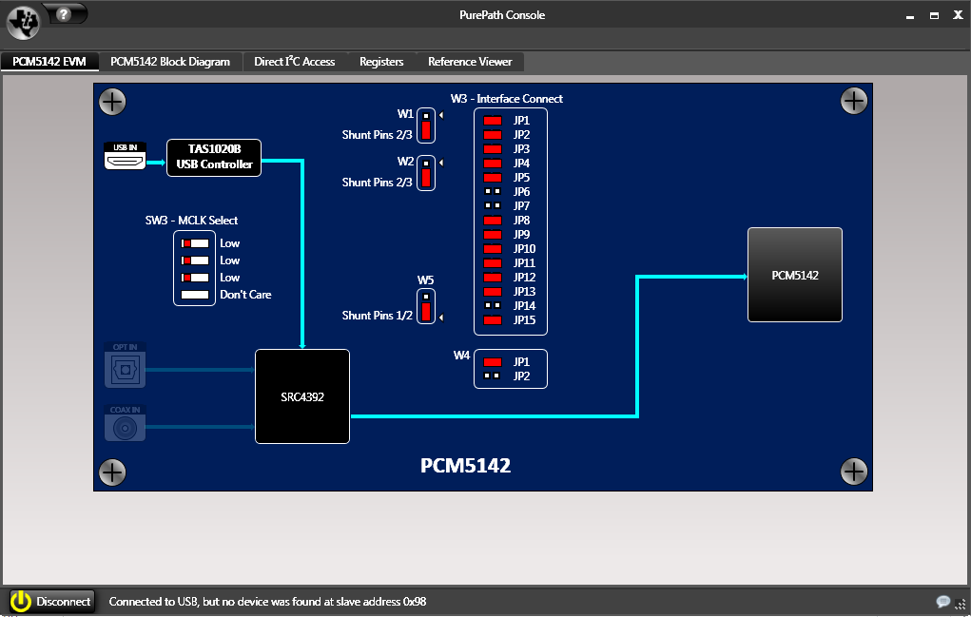971x617 pixels.
Task: Click the W2 jumper shunt icon
Action: point(426,173)
